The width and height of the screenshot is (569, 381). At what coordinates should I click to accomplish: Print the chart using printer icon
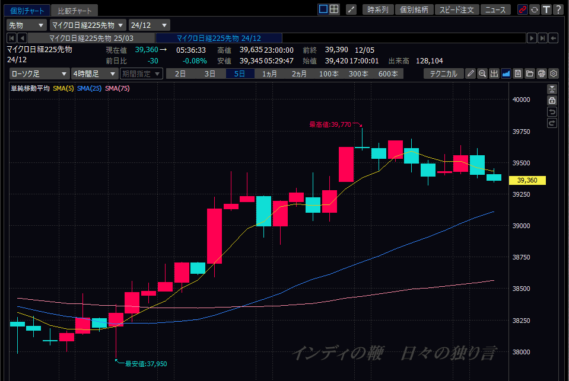[542, 73]
